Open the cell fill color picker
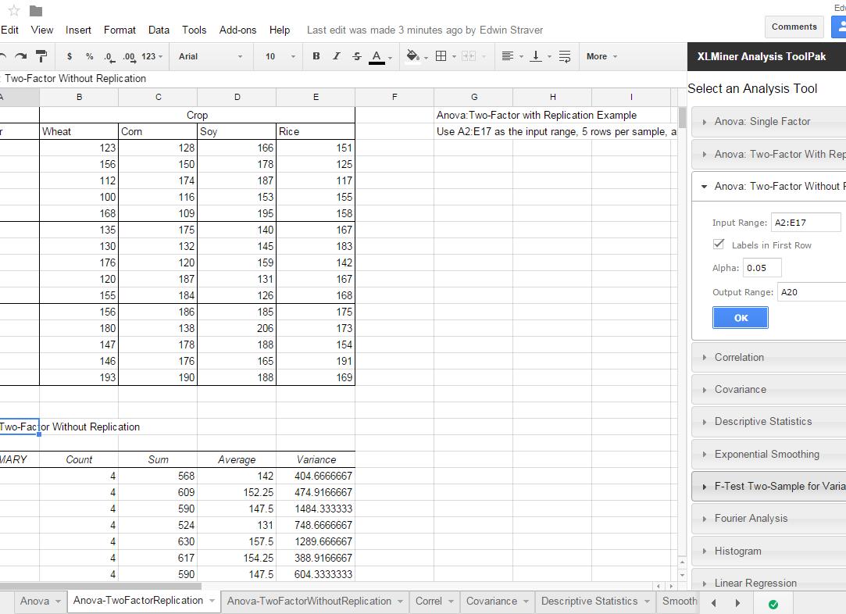The width and height of the screenshot is (846, 614). [x=413, y=56]
